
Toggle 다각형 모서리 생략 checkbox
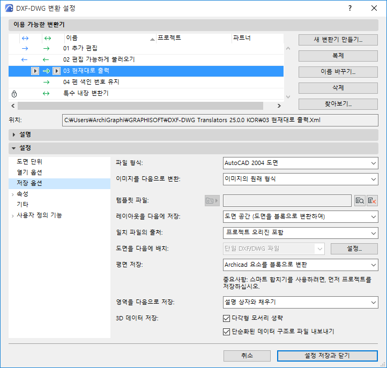point(226,318)
